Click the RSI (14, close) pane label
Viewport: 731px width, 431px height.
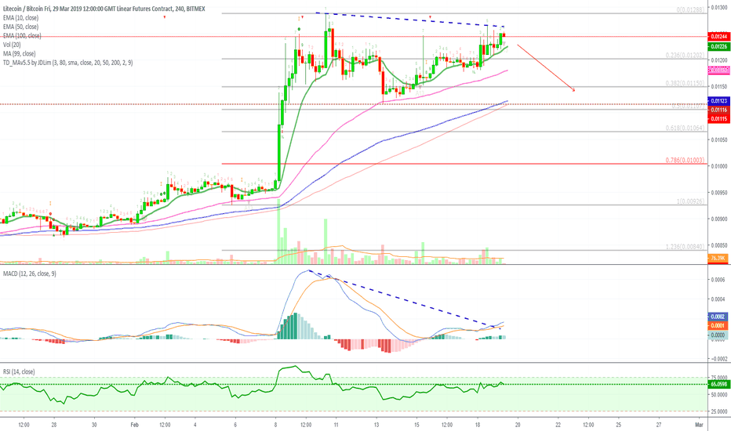pos(19,371)
